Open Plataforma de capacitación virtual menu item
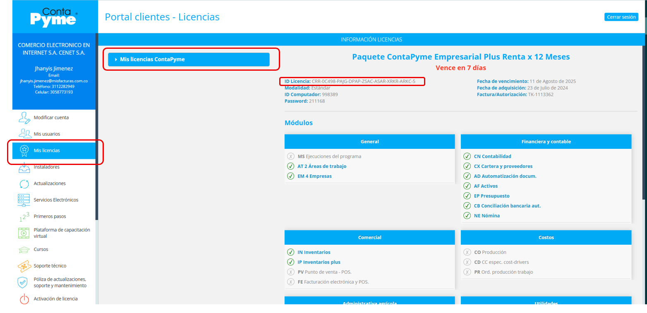The height and width of the screenshot is (313, 647). [62, 233]
